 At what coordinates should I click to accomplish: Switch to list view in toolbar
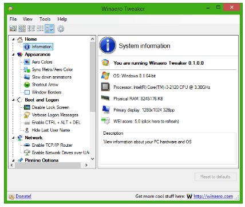click(31, 29)
